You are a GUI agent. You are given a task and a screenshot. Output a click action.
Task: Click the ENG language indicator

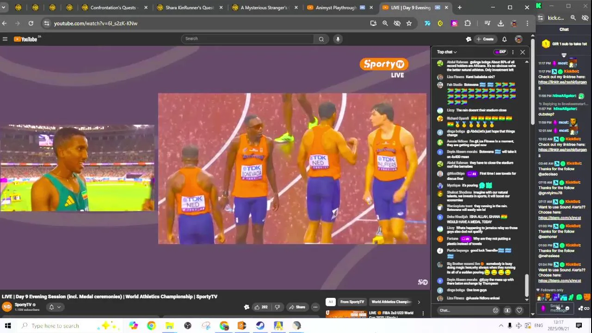point(538,326)
